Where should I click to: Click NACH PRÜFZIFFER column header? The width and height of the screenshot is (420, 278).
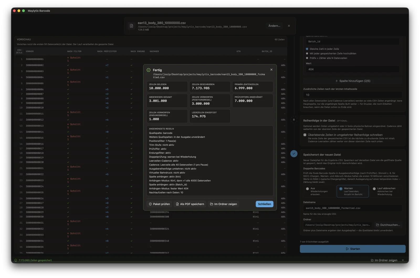pos(107,51)
